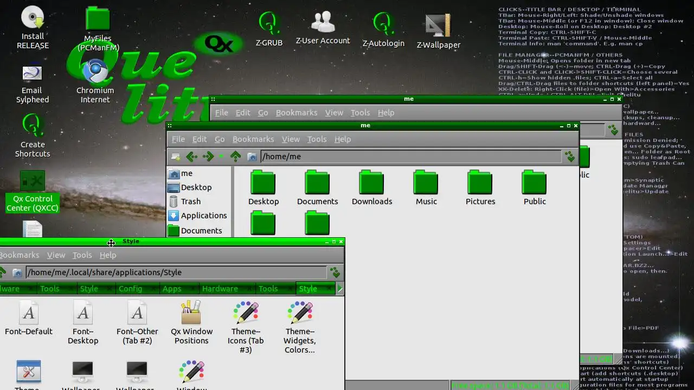Launch MyFiles (PCManFM) from the desktop
This screenshot has width=694, height=390.
(98, 29)
